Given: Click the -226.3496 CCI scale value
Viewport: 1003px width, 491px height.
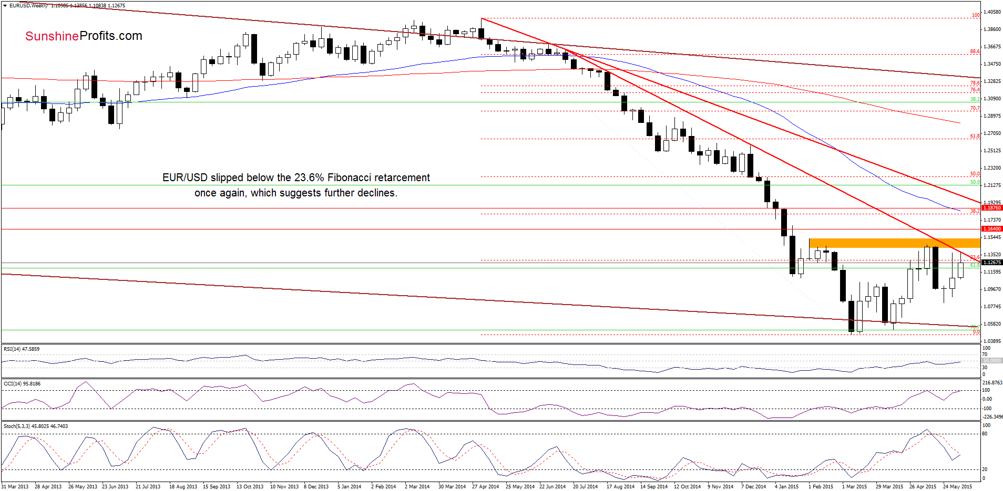Looking at the screenshot, I should click(x=992, y=417).
